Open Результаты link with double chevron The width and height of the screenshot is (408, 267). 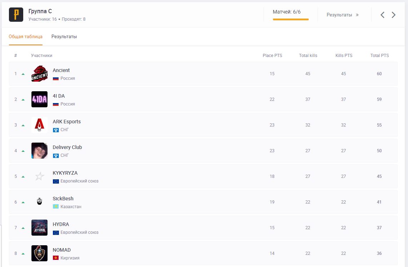(342, 15)
